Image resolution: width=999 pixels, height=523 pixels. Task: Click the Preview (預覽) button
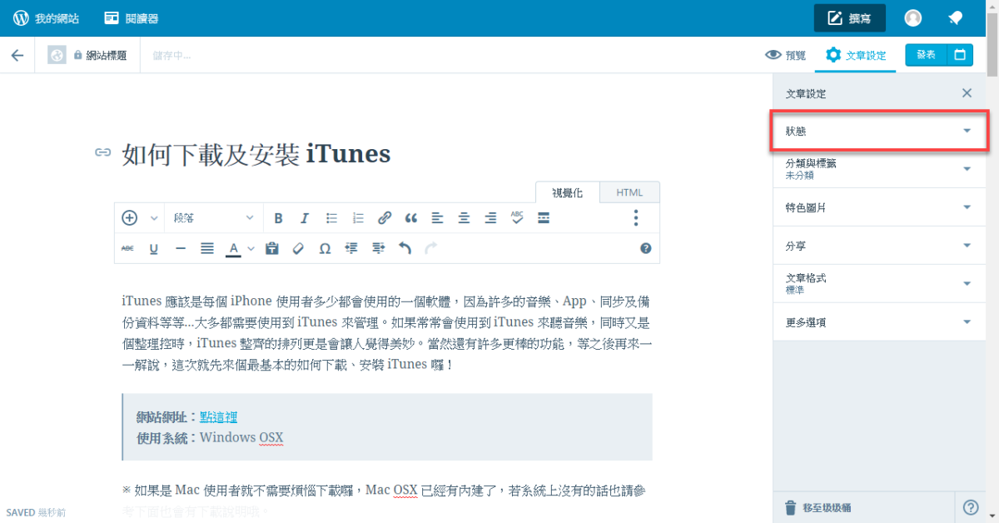click(785, 55)
